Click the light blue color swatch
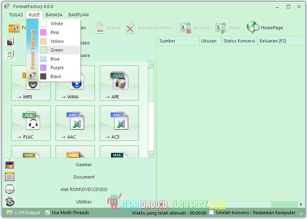This screenshot has height=219, width=307. (43, 59)
